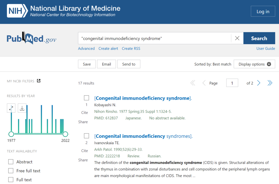Open PubMed homepage via PubMed.gov logo
The width and height of the screenshot is (279, 184).
[31, 38]
